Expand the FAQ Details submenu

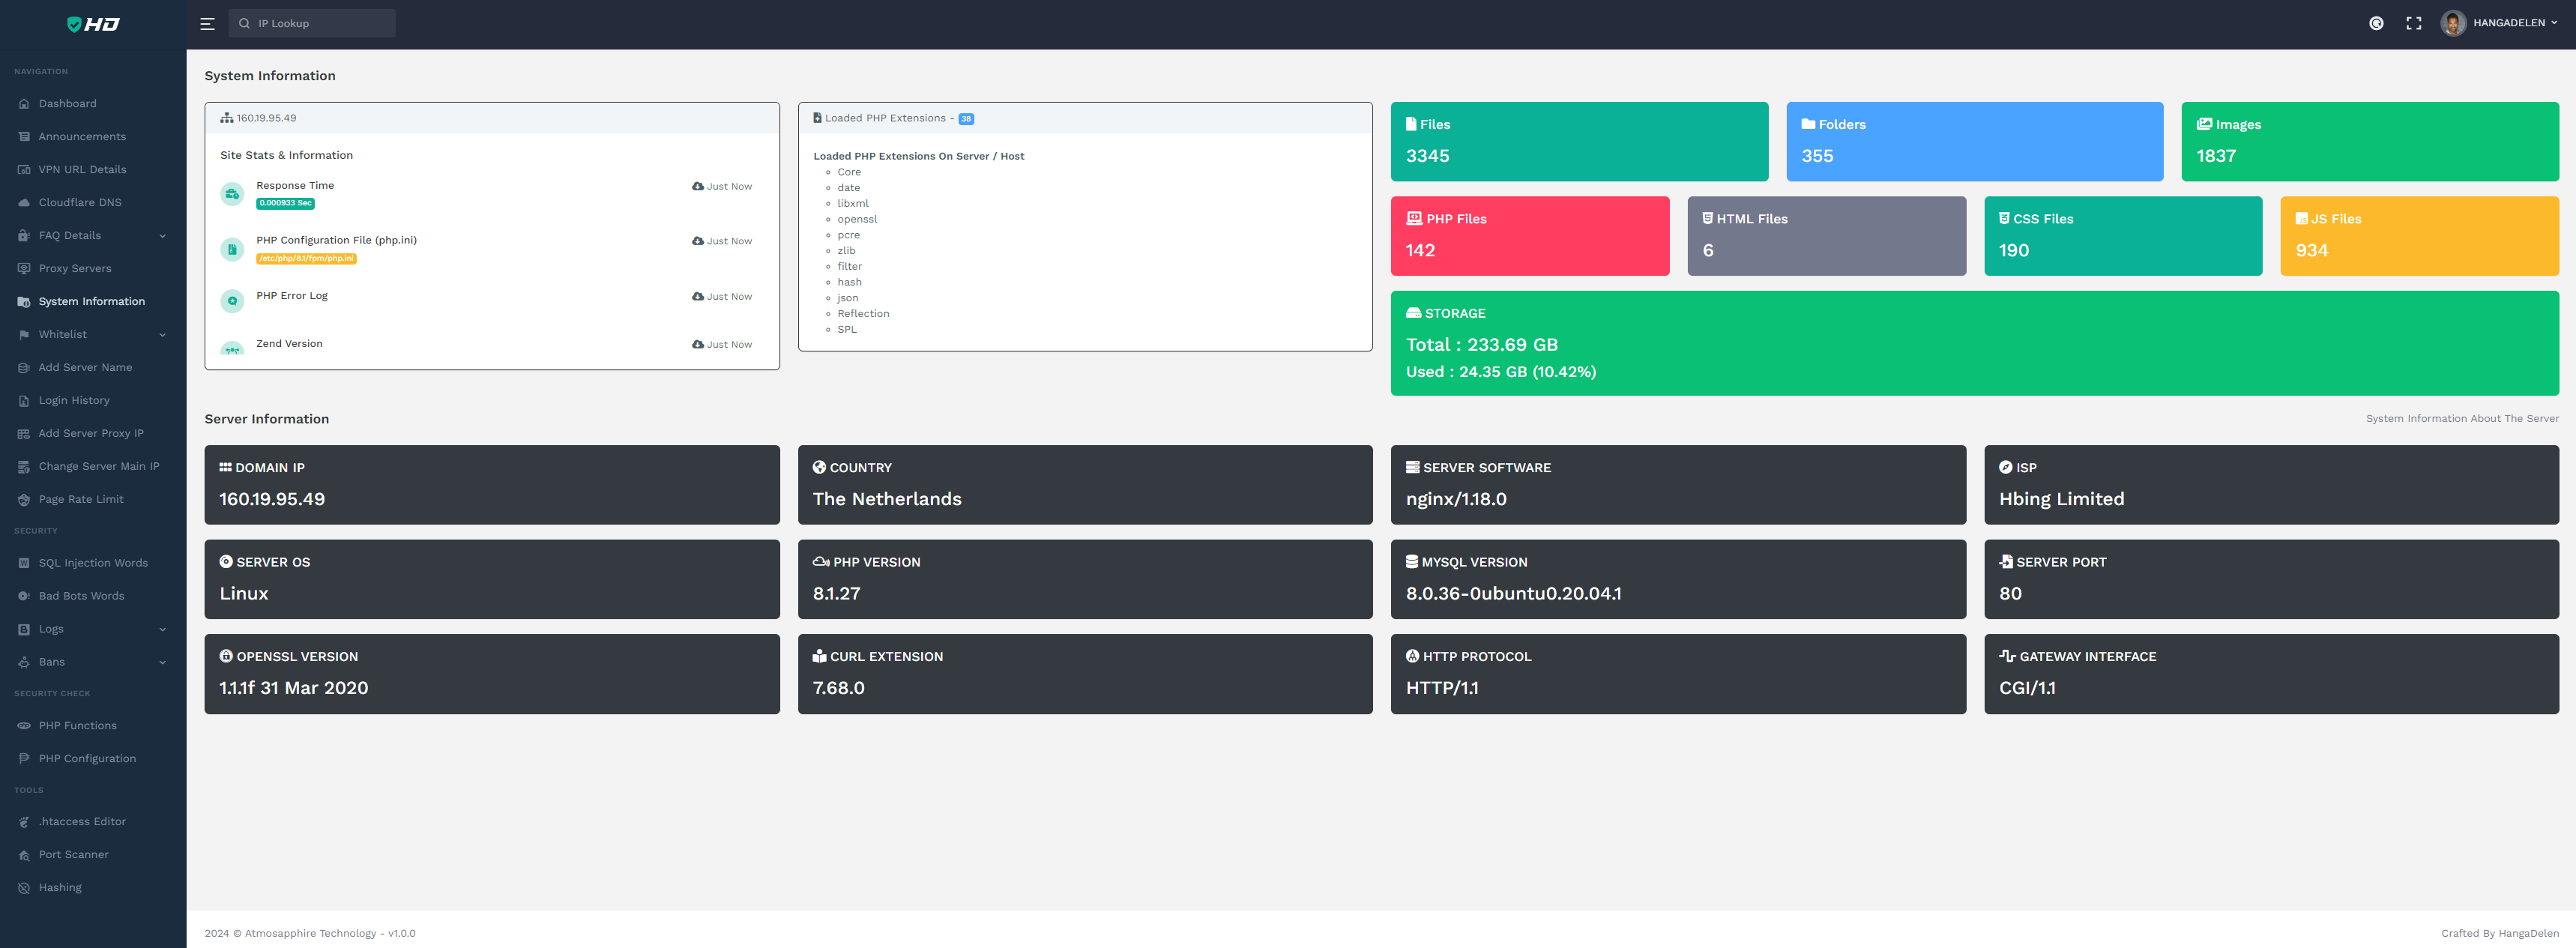pyautogui.click(x=162, y=236)
